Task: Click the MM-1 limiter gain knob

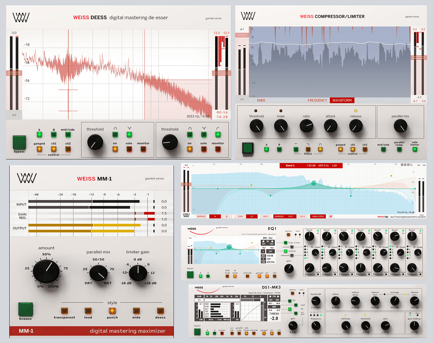Action: (138, 273)
